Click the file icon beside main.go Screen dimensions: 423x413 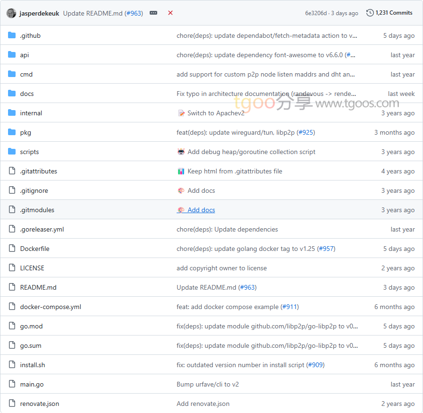12,384
